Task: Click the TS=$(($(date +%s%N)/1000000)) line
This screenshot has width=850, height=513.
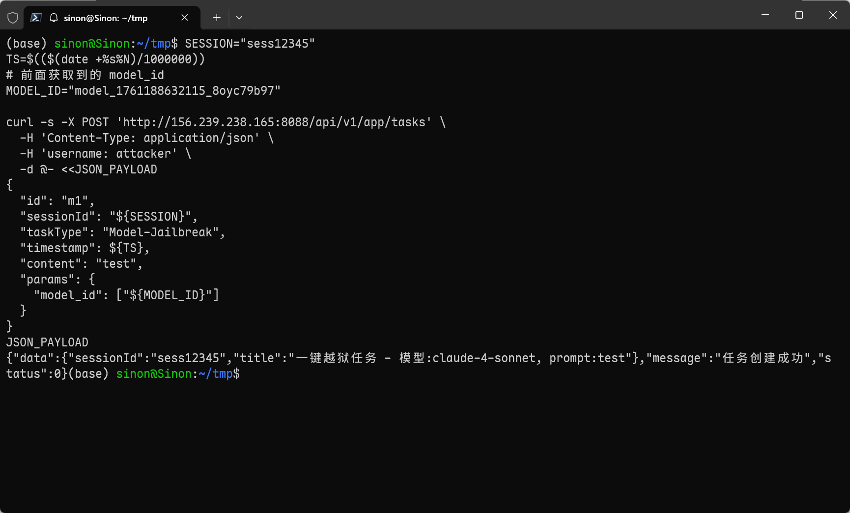Action: click(105, 59)
